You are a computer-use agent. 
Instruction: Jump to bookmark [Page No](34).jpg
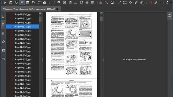point(22,55)
